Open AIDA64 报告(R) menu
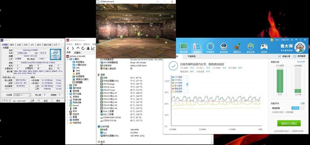The height and width of the screenshot is (145, 310). tap(86, 44)
